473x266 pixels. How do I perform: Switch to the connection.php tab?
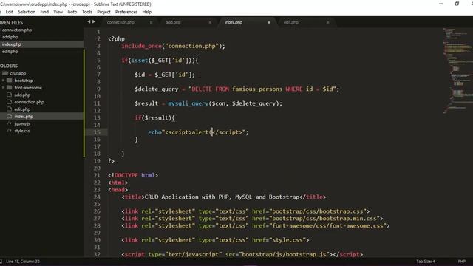(120, 22)
